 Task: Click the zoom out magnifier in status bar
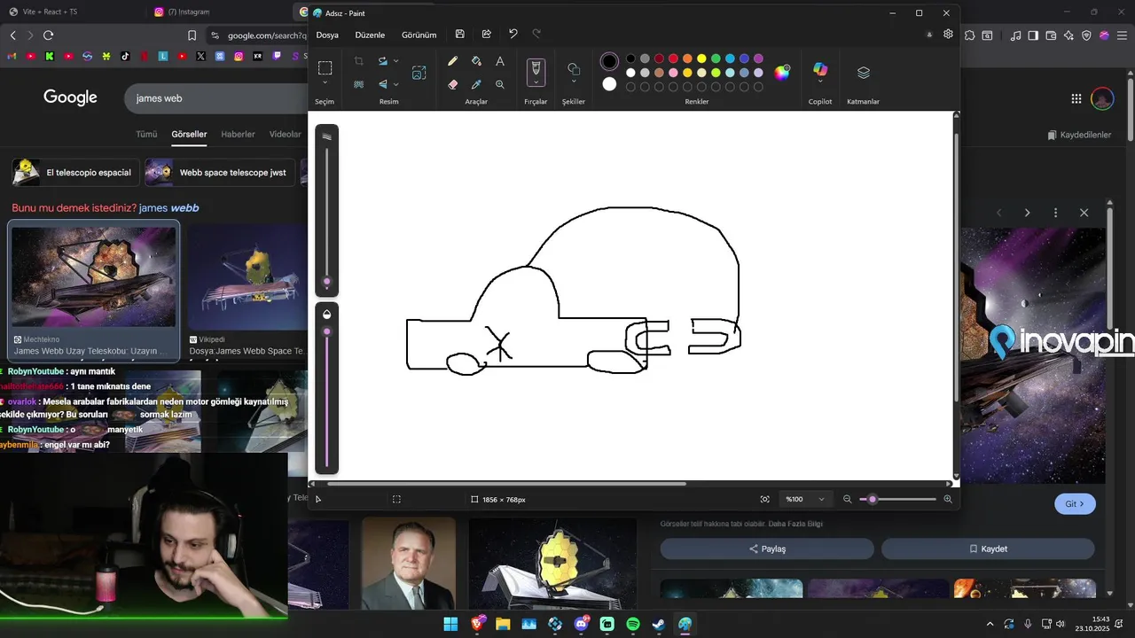[x=847, y=500]
